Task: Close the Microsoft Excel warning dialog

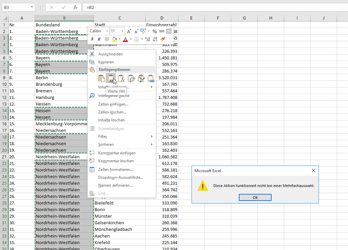Action: (313, 171)
